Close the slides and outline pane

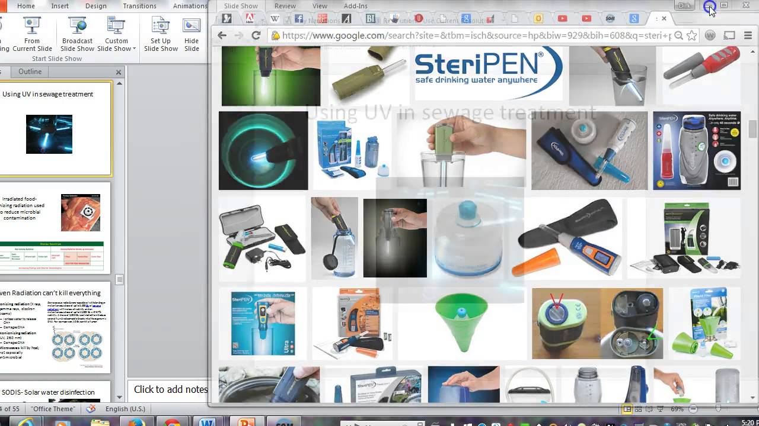point(119,72)
